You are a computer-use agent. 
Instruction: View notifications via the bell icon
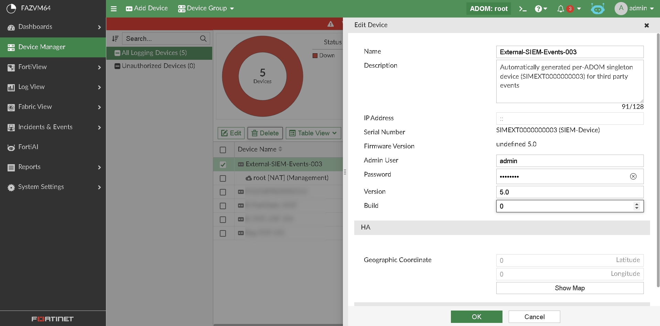560,8
